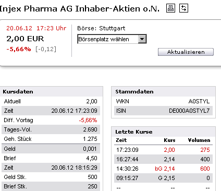Click the ISIN value DE000A0STYL7
Viewport: 221px width, 191px height.
pyautogui.click(x=189, y=111)
